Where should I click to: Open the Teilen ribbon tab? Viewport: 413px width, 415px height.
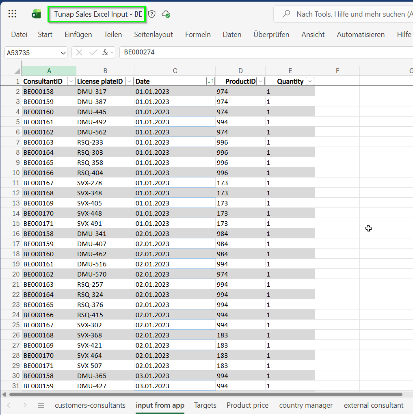coord(113,35)
